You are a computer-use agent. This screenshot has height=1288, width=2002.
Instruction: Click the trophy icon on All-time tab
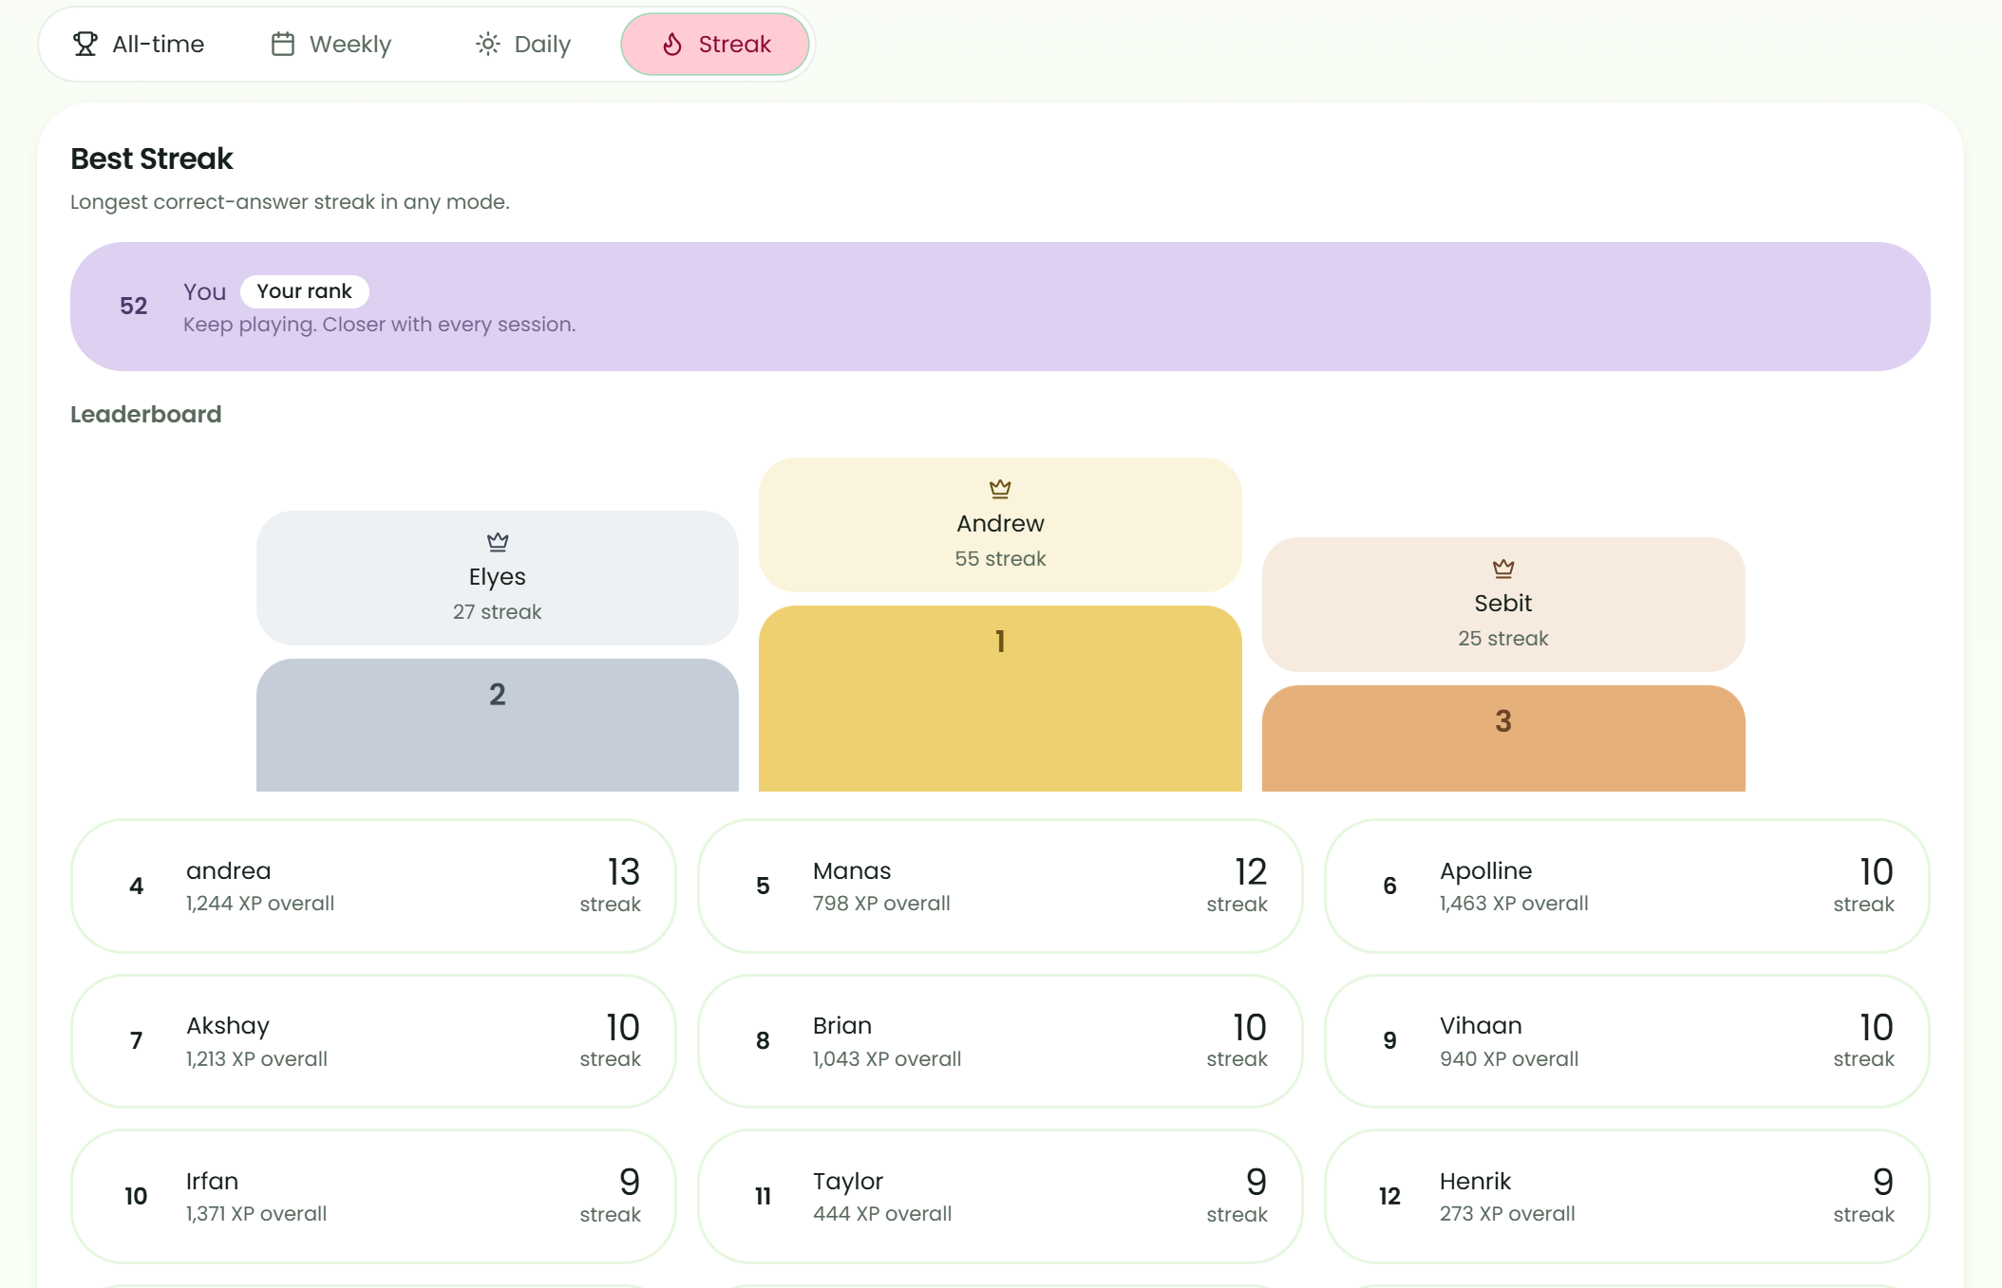pos(85,44)
